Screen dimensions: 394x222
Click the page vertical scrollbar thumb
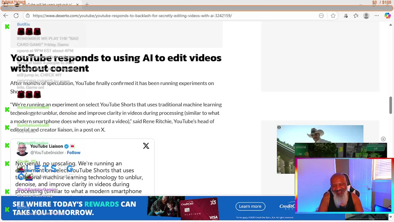[391, 105]
